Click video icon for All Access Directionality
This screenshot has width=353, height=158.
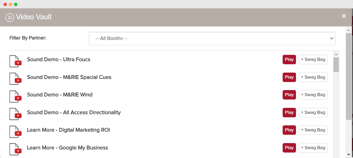[x=15, y=114]
